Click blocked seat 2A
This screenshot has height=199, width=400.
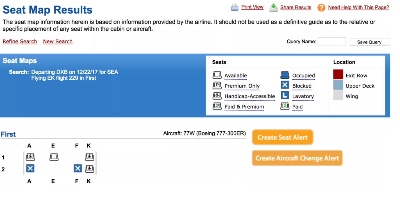click(30, 169)
